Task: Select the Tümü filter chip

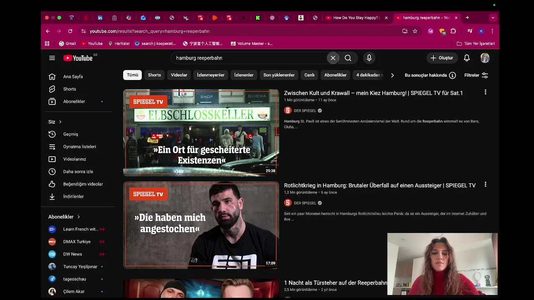Action: [x=133, y=75]
